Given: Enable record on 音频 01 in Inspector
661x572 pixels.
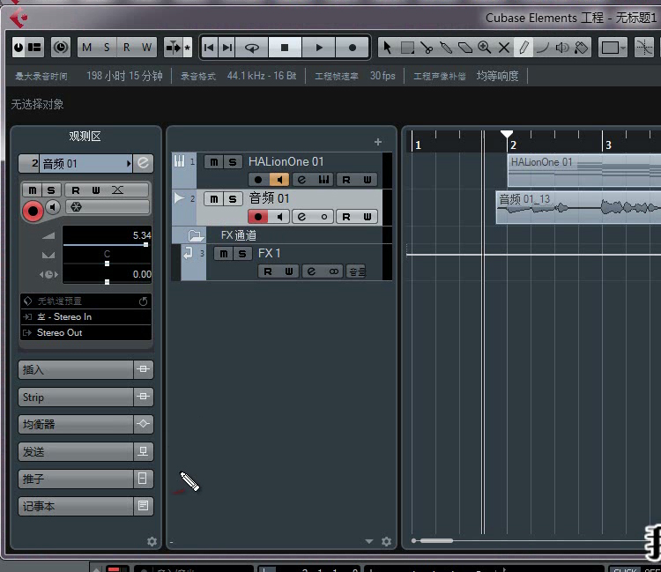Looking at the screenshot, I should (x=33, y=211).
